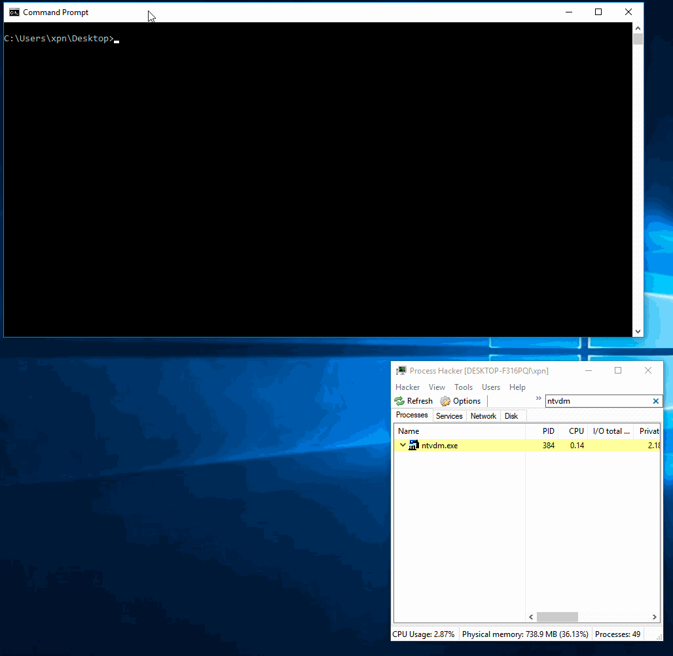Click the process list horizontal scrollbar thumb
Viewport: 673px width, 656px height.
[557, 617]
